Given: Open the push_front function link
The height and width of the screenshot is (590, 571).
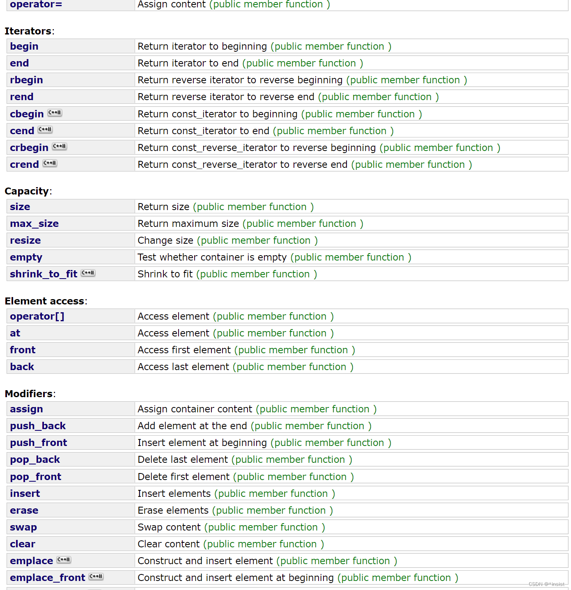Looking at the screenshot, I should click(x=39, y=443).
